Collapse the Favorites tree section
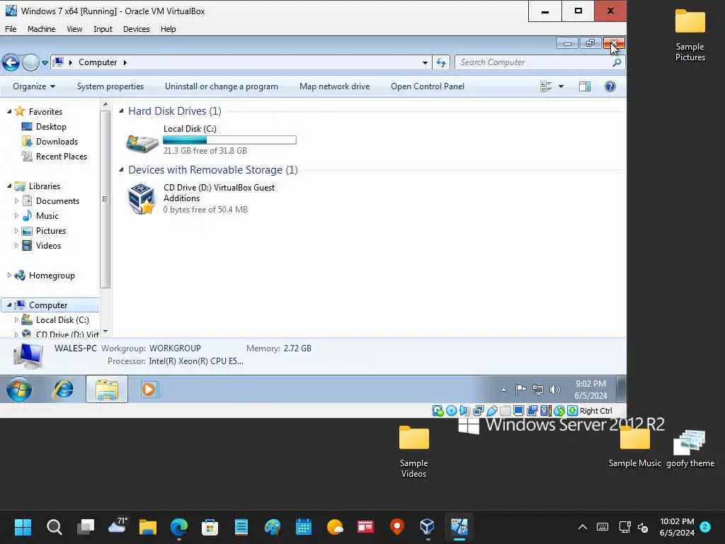This screenshot has width=725, height=544. coord(9,111)
